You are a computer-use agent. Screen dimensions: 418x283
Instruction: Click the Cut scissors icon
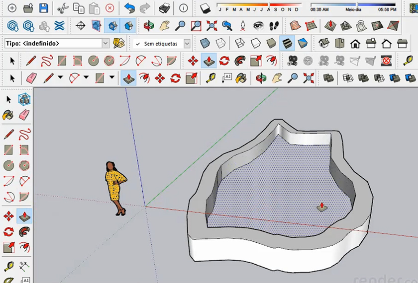(x=62, y=8)
